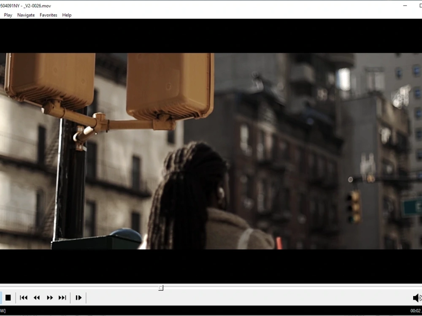Step forward one frame
The width and height of the screenshot is (422, 316).
coord(78,298)
